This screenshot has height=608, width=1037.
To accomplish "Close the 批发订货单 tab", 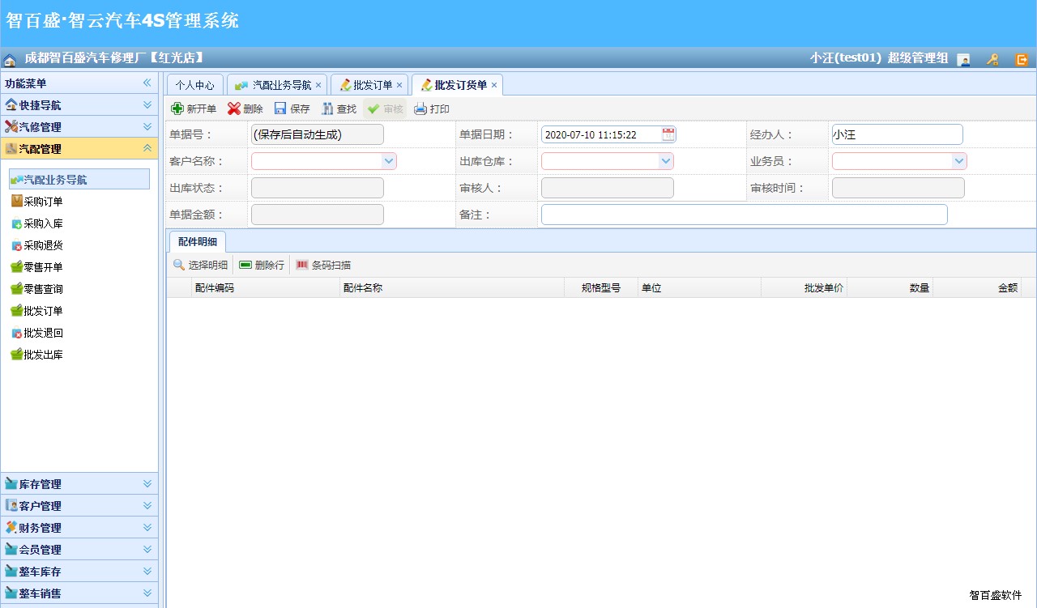I will coord(494,85).
